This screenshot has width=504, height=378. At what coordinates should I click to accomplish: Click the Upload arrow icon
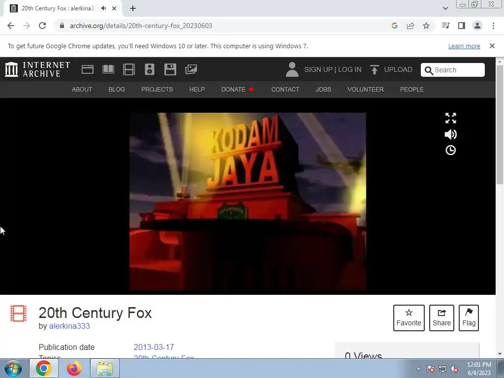pyautogui.click(x=374, y=69)
